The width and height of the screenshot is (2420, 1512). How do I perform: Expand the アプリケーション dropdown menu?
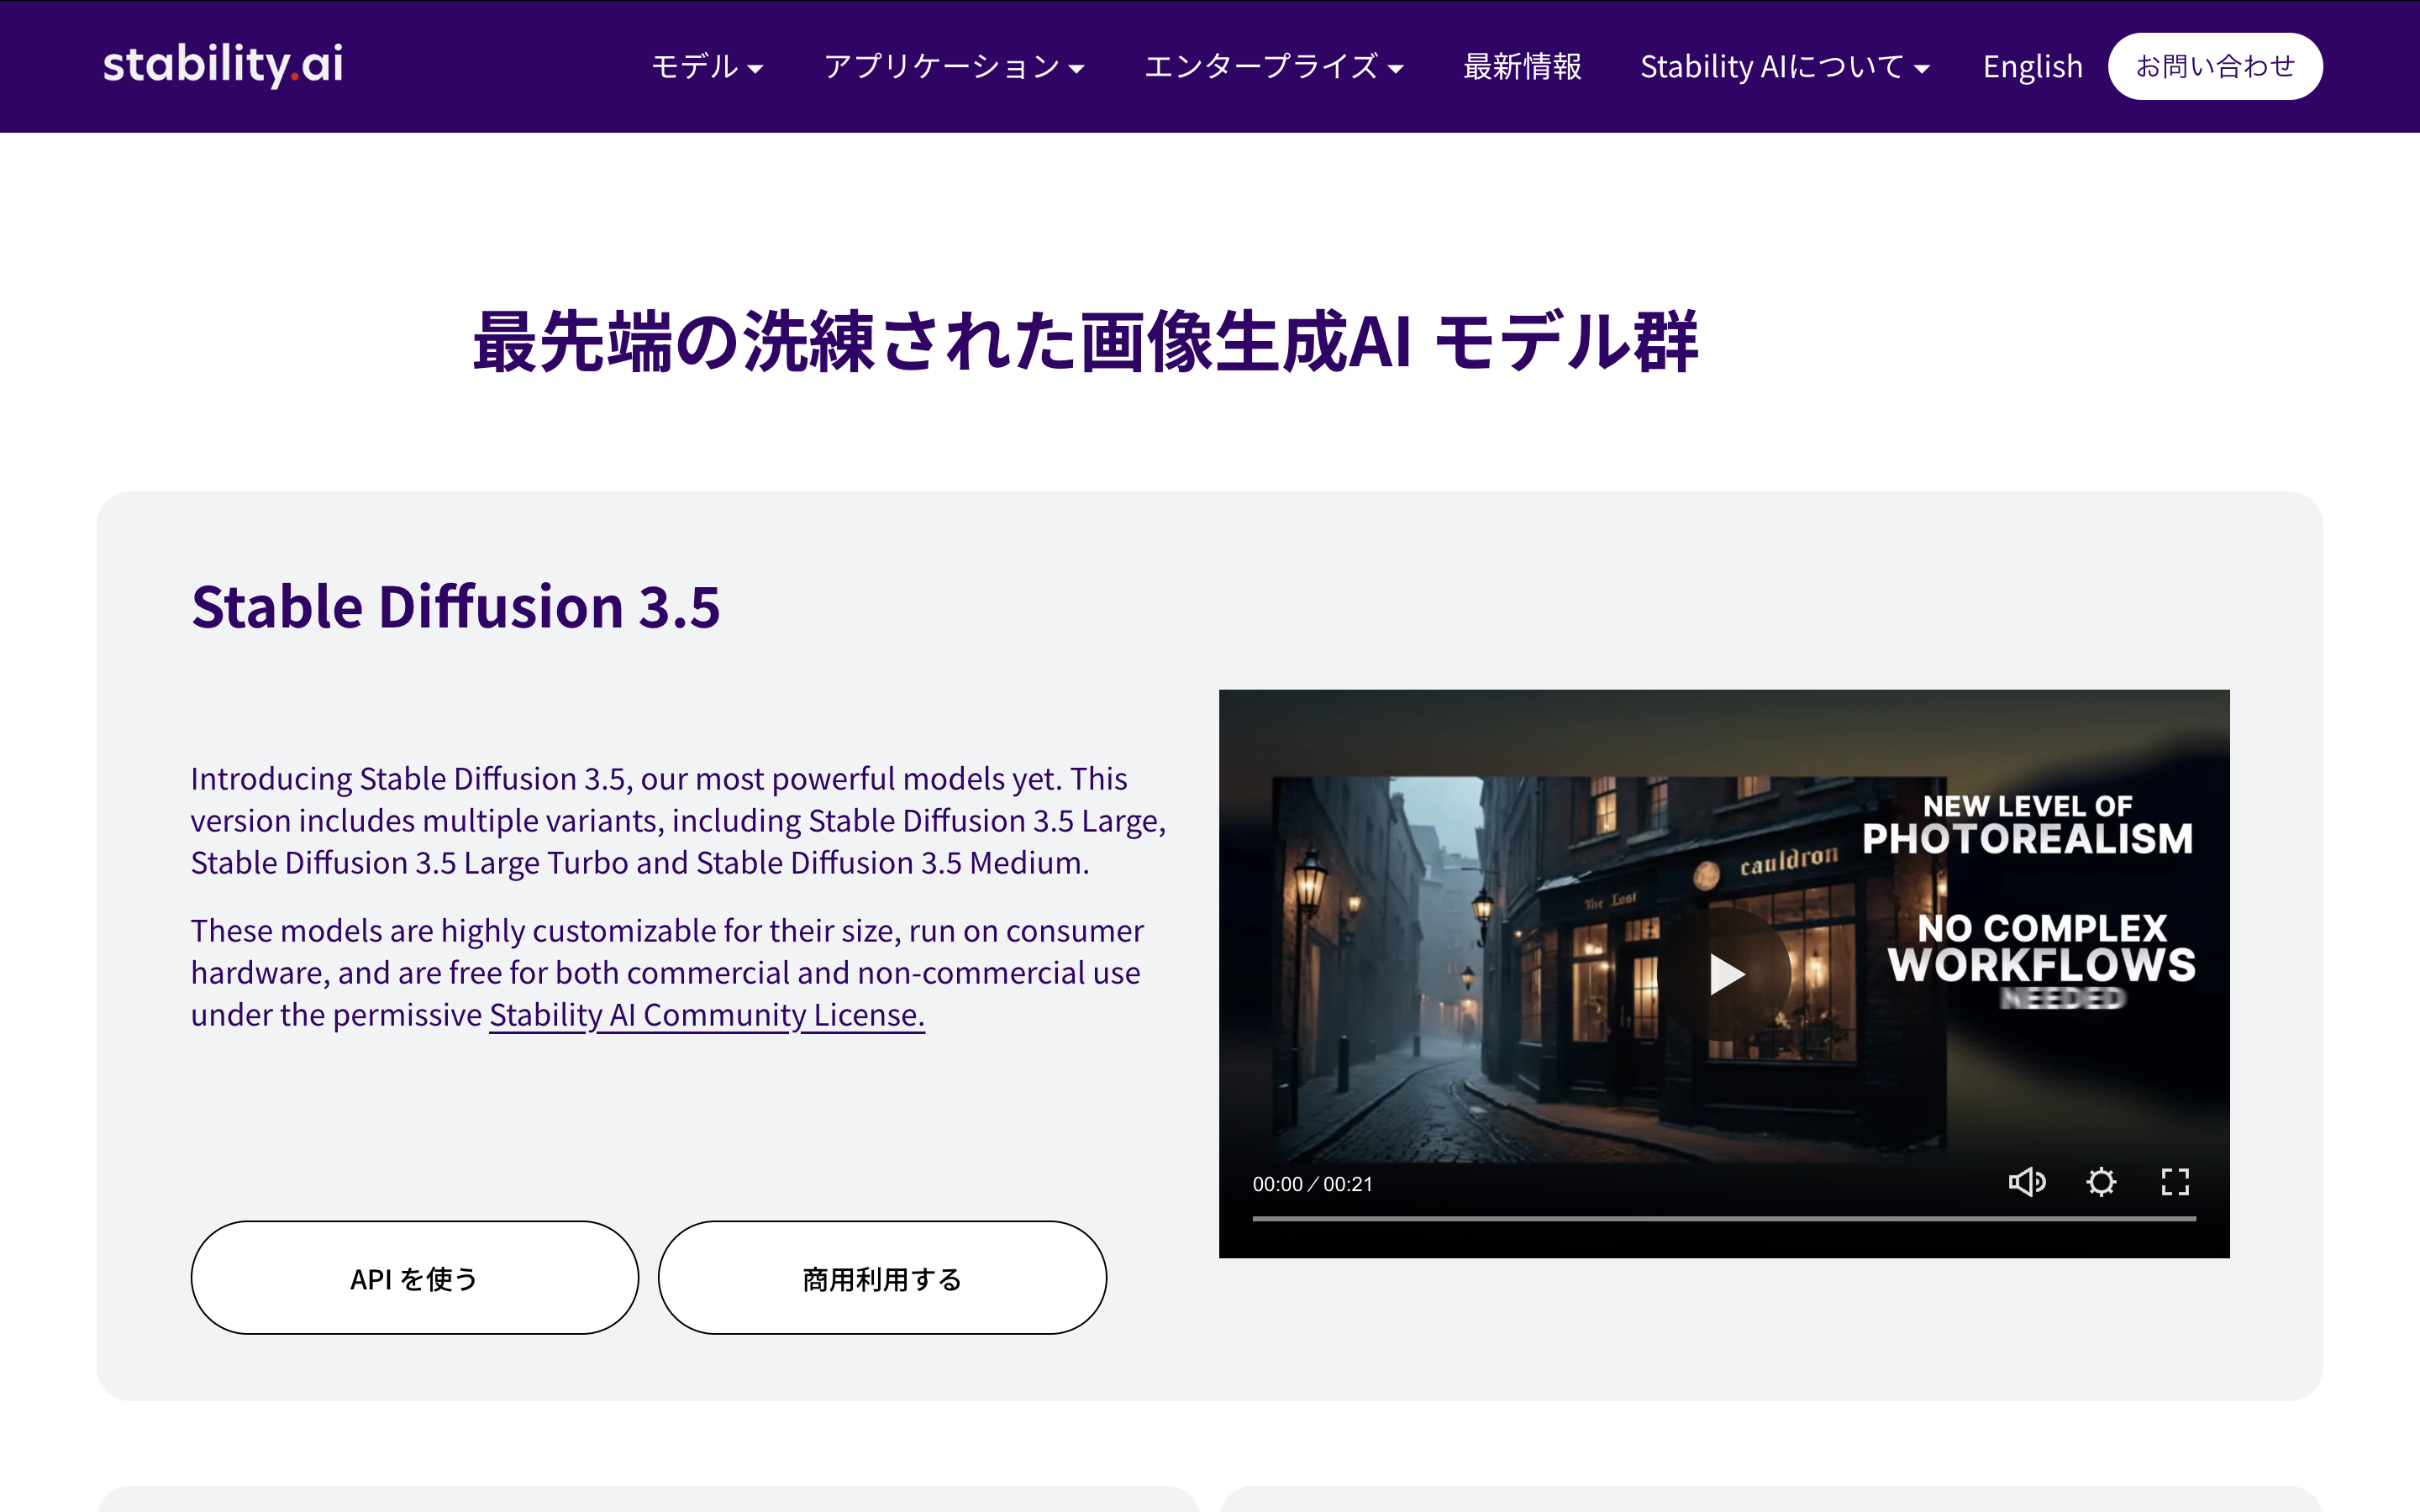(x=953, y=67)
